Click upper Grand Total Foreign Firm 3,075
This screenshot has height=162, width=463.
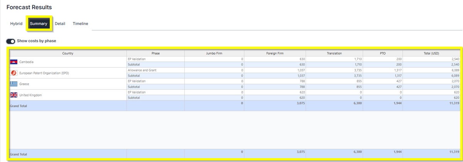pyautogui.click(x=301, y=103)
